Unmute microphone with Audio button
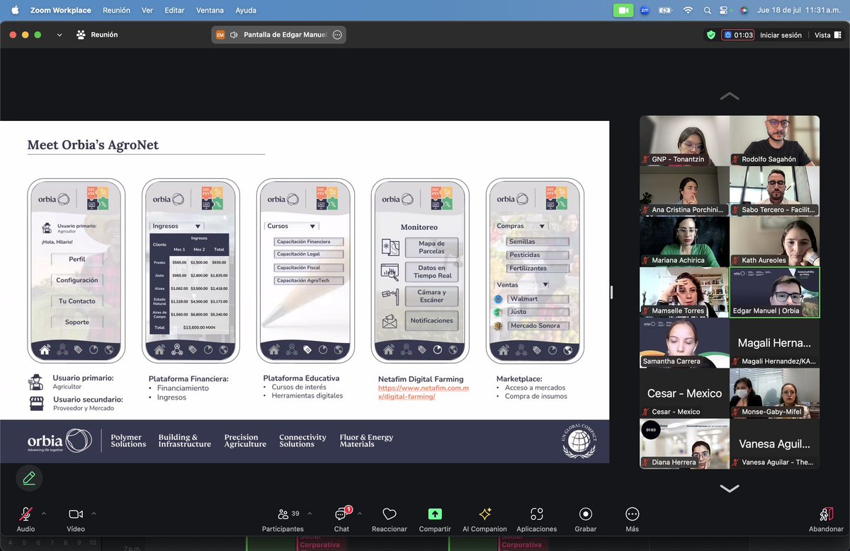Screen dimensions: 850x551 tap(25, 519)
